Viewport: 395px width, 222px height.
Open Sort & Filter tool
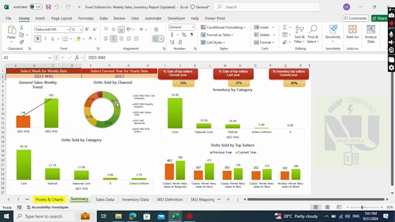pyautogui.click(x=299, y=34)
